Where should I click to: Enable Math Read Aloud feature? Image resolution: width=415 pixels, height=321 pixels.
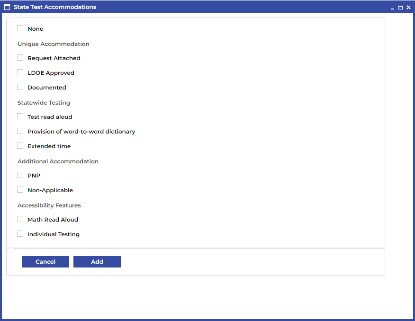(20, 219)
